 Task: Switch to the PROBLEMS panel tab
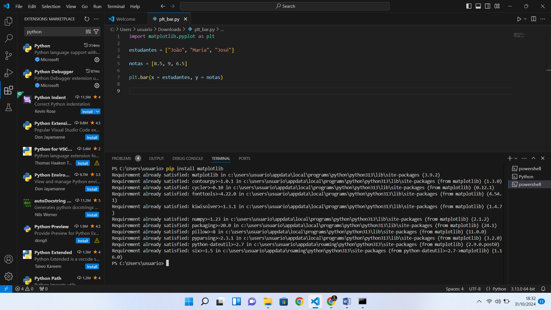pos(121,158)
